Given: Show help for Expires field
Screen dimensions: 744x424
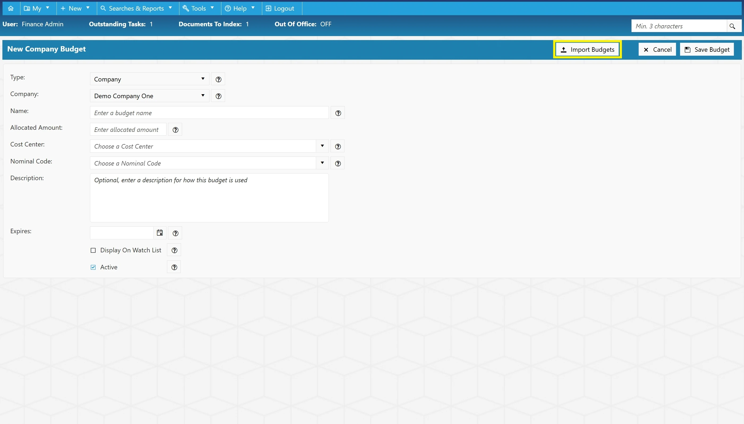Looking at the screenshot, I should pyautogui.click(x=175, y=233).
